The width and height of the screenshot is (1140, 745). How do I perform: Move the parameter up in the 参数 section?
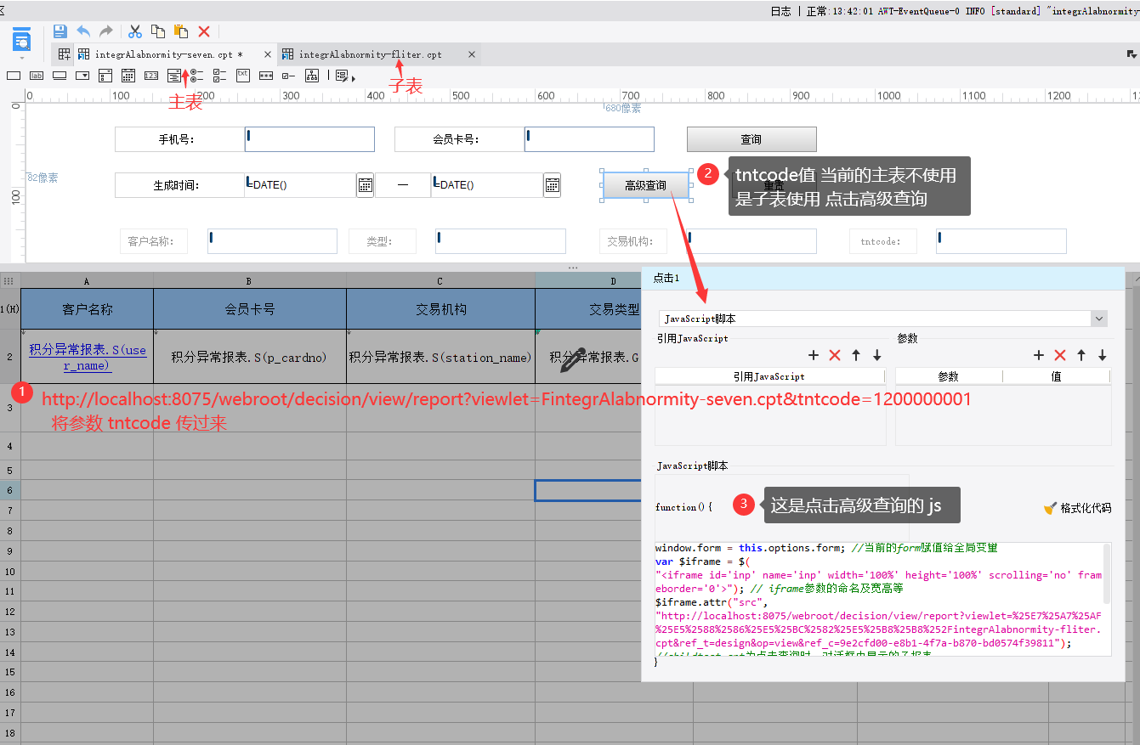click(x=1081, y=355)
